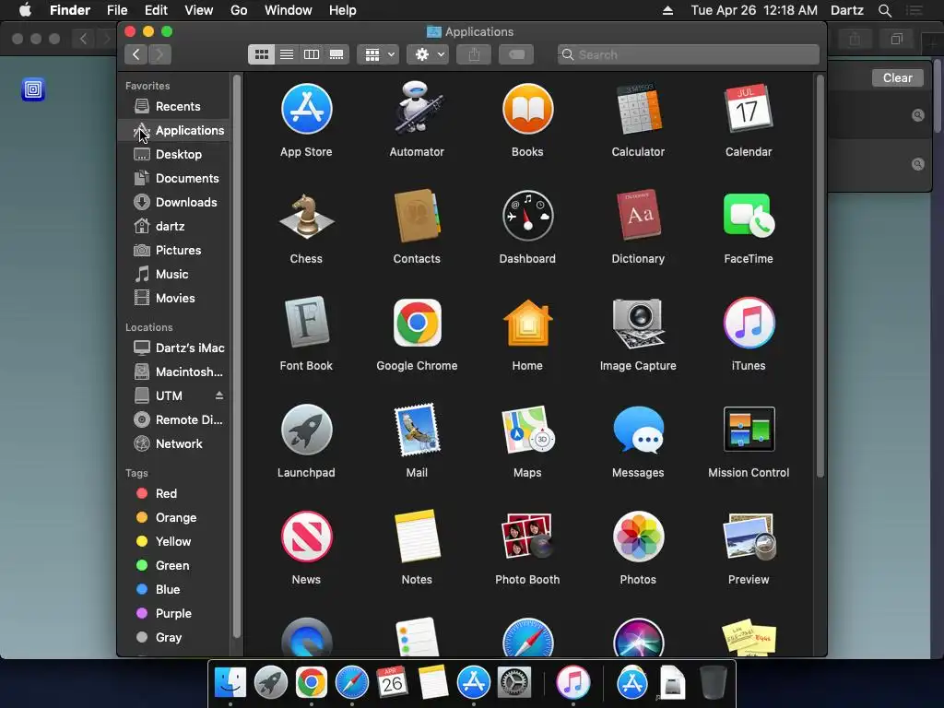The width and height of the screenshot is (944, 708).
Task: Open Dartz's iMac location
Action: [174, 348]
